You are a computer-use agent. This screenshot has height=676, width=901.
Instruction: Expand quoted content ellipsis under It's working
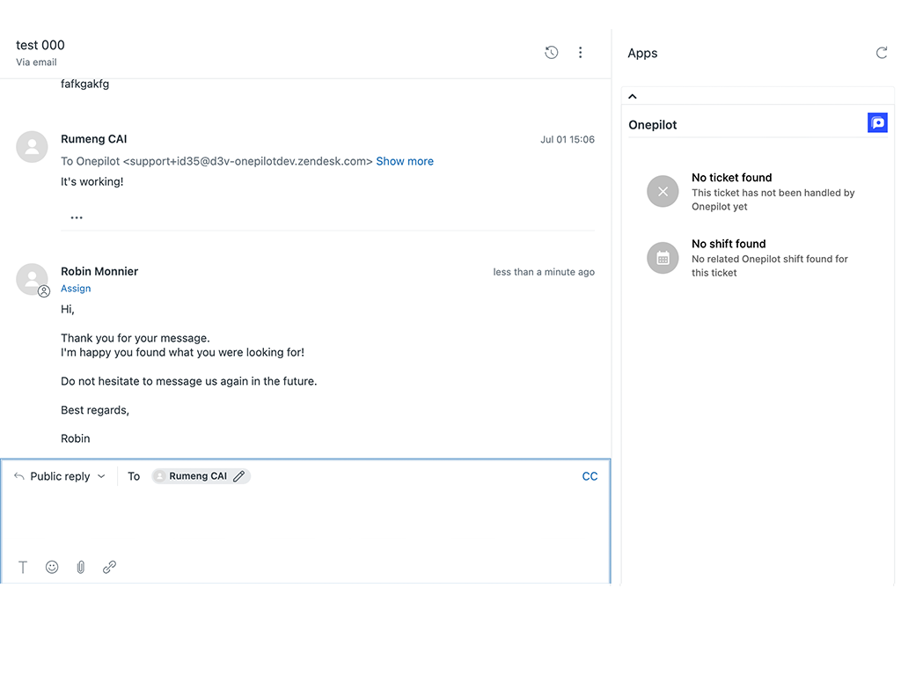77,217
